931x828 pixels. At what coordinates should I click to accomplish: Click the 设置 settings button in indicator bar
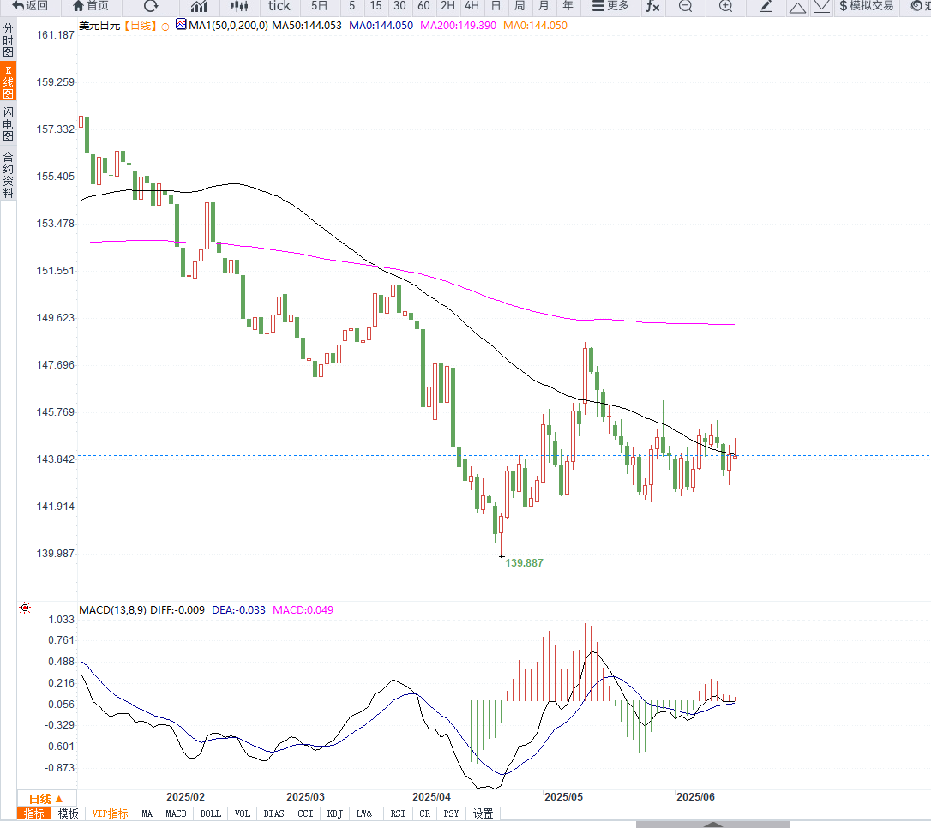coord(483,813)
